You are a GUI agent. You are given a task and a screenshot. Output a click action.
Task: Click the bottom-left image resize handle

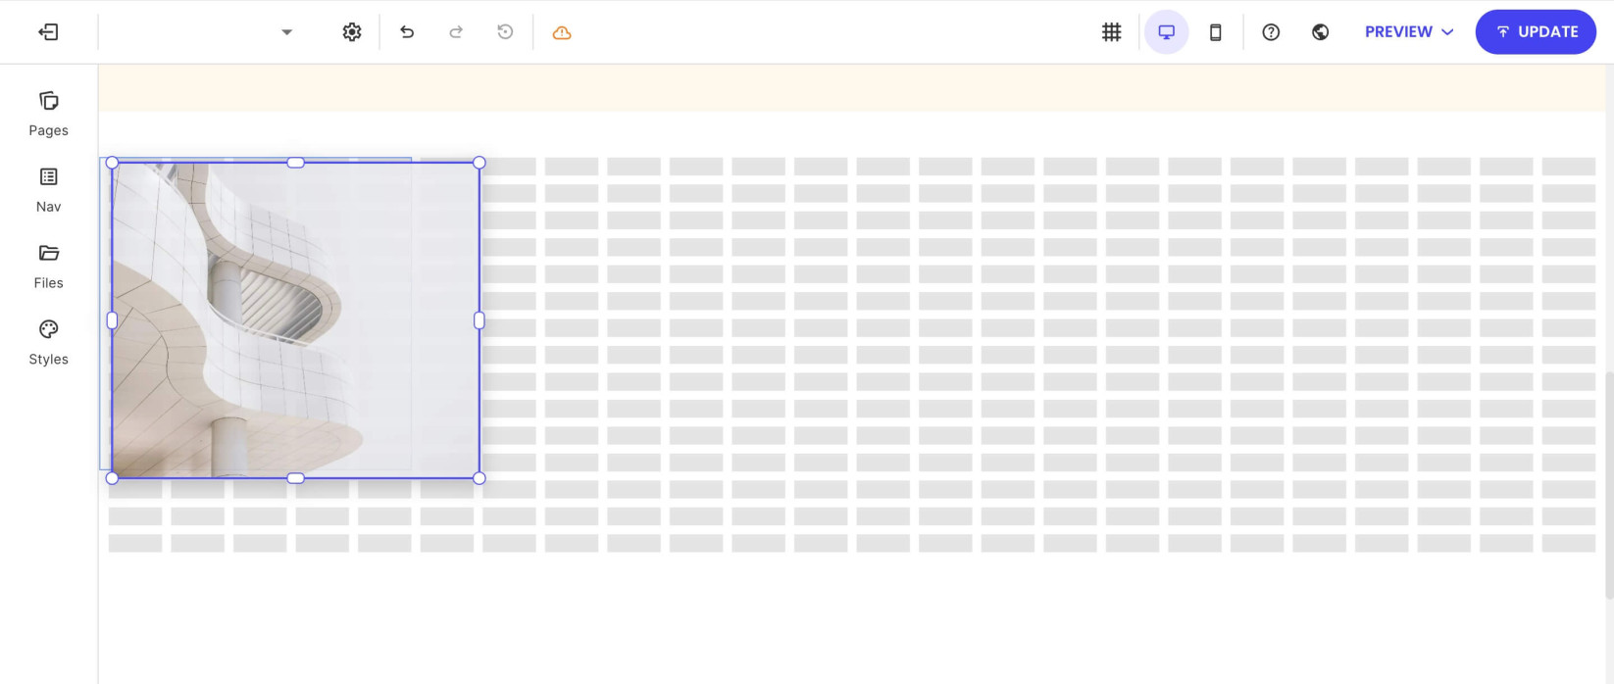tap(112, 478)
